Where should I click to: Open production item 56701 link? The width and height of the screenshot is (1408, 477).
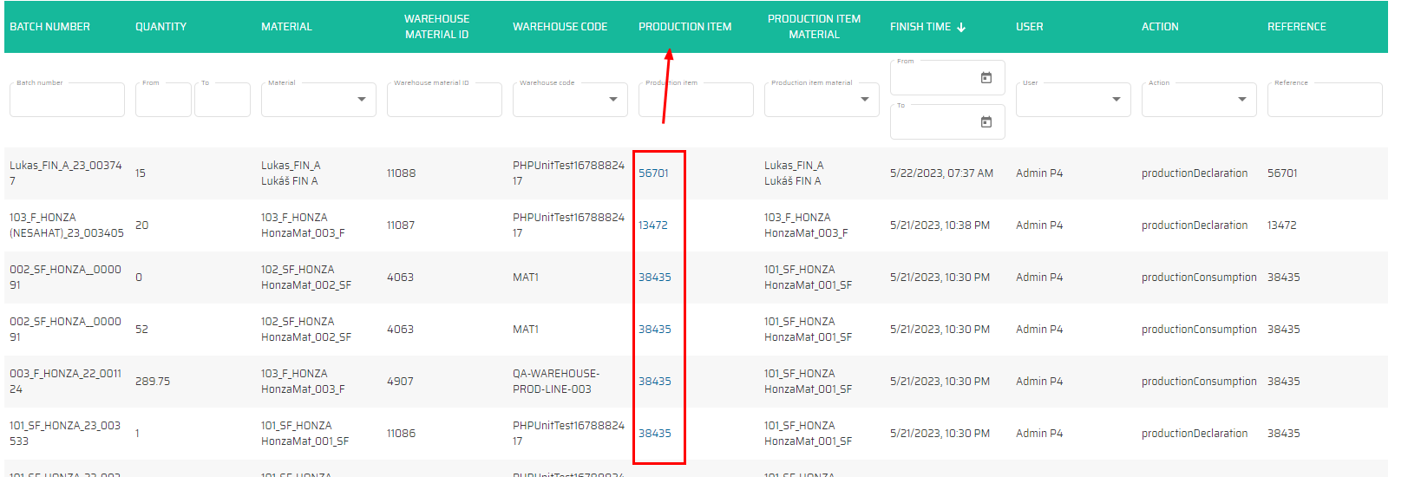653,173
